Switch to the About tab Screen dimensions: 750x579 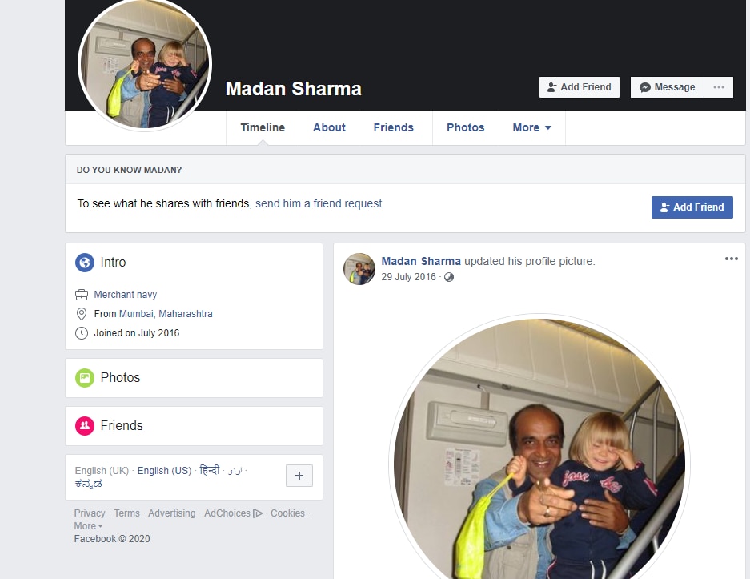[329, 128]
